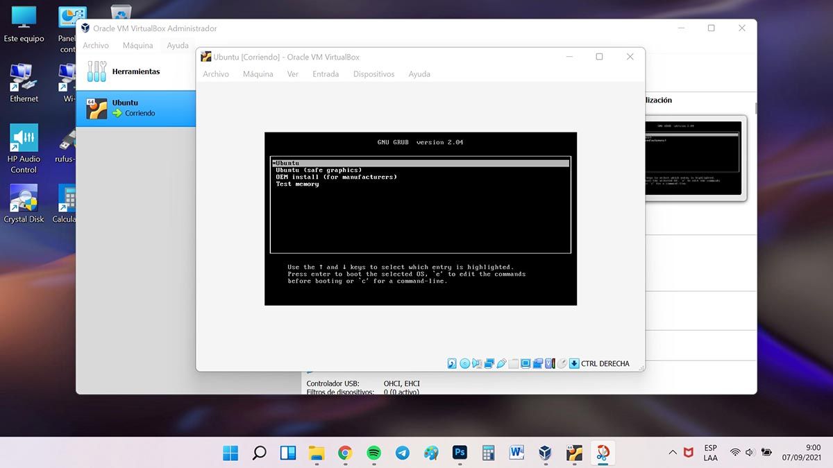Open the Dispositivos menu in the VM window
The height and width of the screenshot is (468, 833).
[x=373, y=74]
